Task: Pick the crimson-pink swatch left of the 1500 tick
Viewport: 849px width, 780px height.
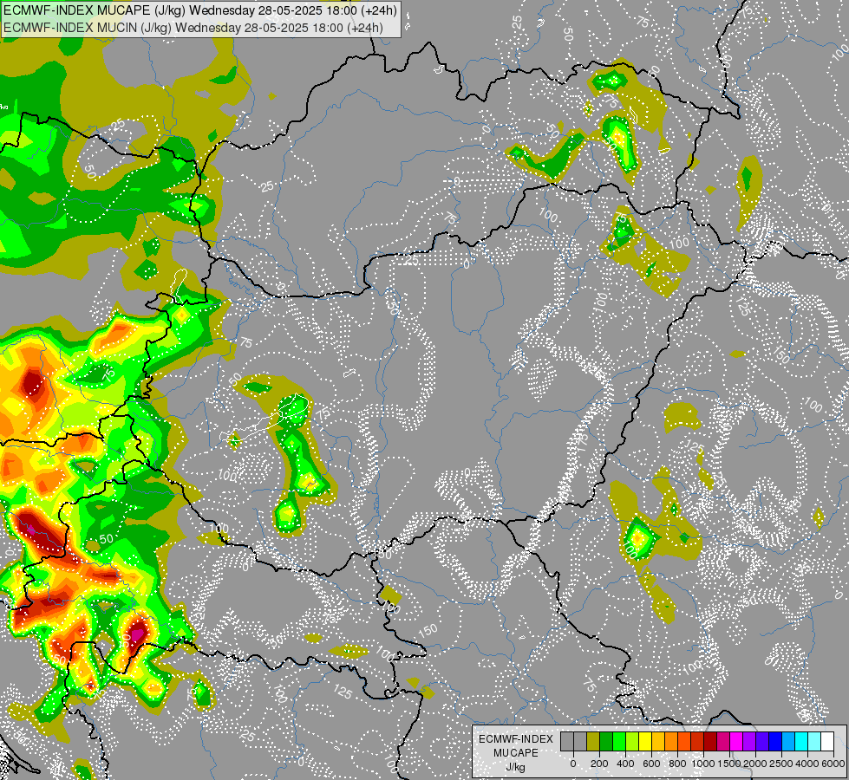Action: (x=724, y=741)
